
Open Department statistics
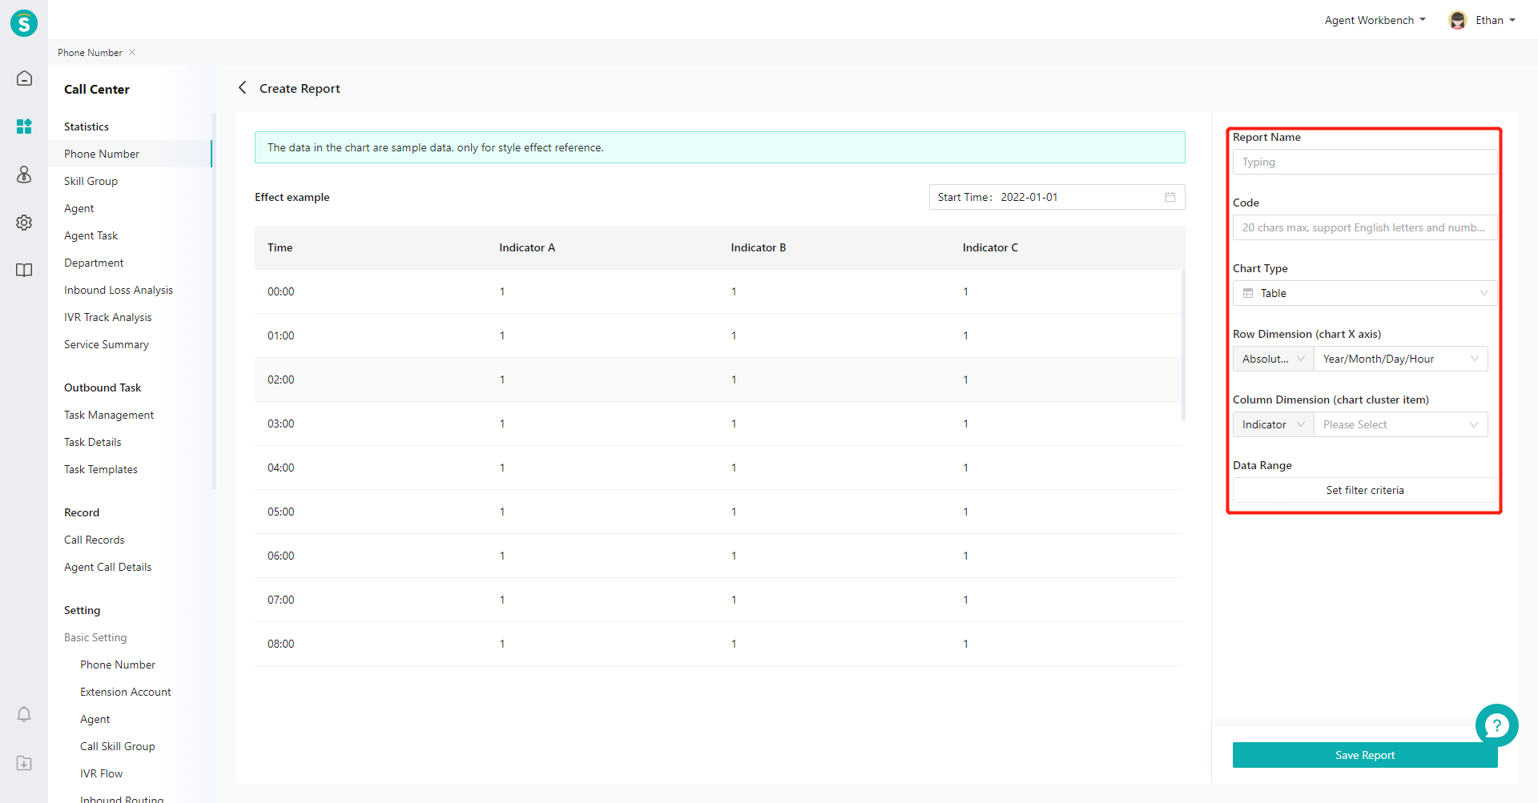[x=94, y=263]
